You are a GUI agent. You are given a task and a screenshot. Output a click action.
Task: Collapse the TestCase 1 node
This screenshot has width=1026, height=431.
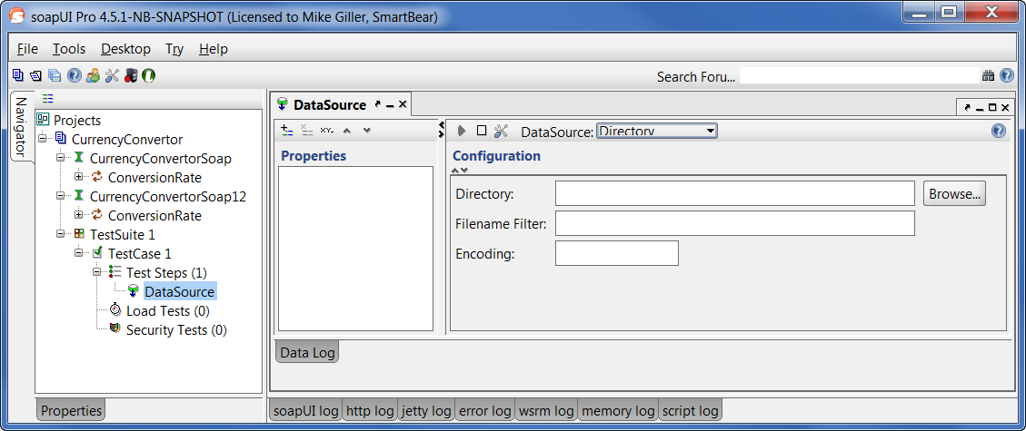coord(79,253)
